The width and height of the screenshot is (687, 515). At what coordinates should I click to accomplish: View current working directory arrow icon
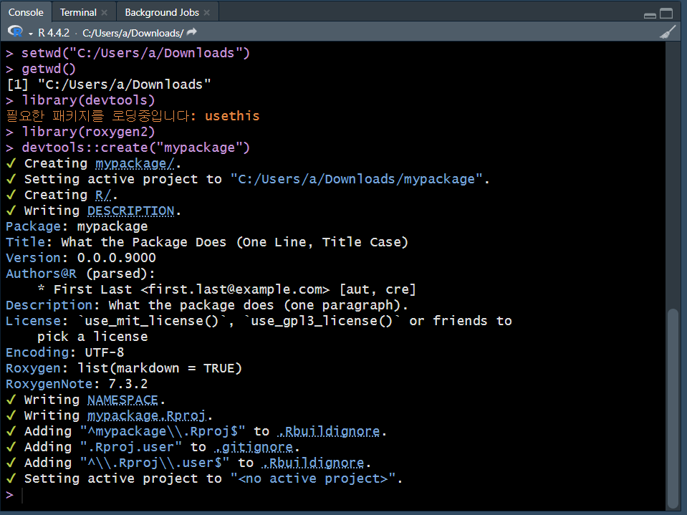[191, 32]
